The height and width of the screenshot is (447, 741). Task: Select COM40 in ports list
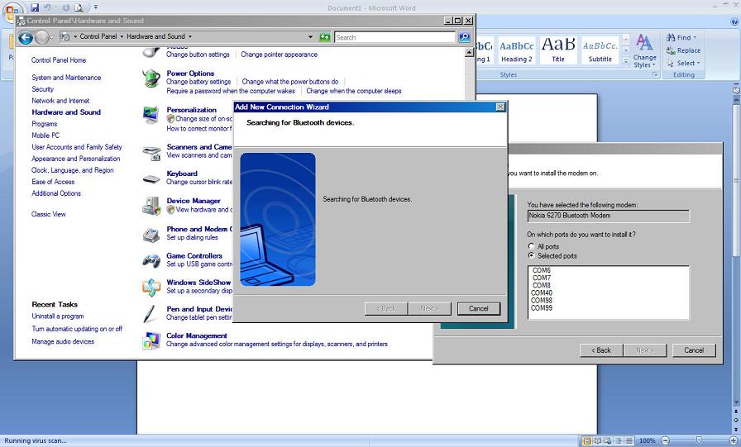point(542,292)
